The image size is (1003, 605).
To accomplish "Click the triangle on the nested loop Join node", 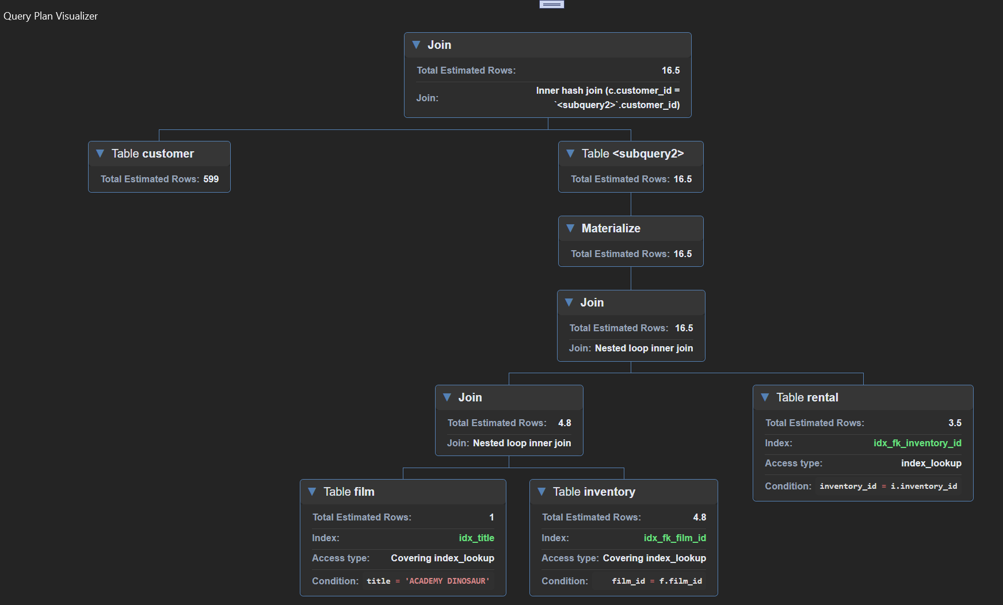I will (569, 302).
